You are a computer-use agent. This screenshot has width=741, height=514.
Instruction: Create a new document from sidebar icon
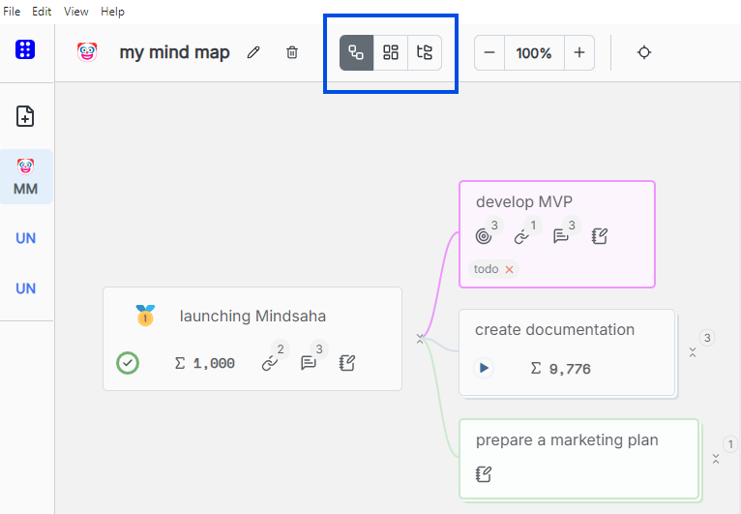point(26,116)
